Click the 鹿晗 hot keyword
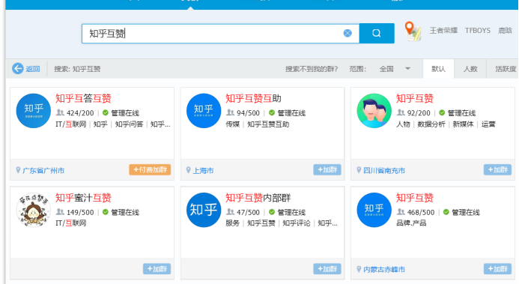 505,31
